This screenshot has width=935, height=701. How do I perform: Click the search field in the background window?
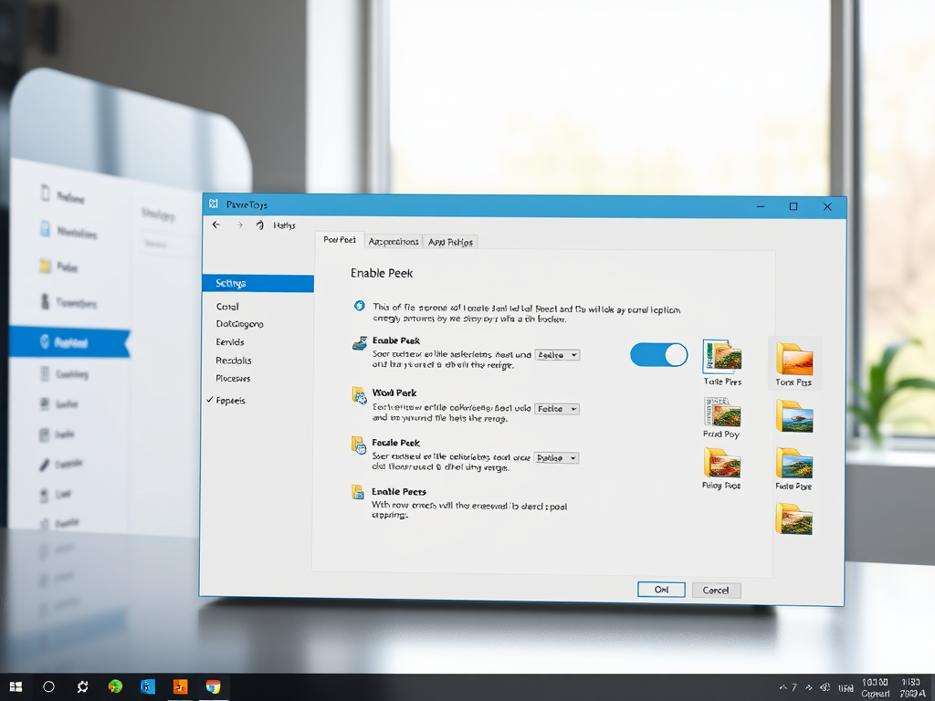[x=168, y=243]
